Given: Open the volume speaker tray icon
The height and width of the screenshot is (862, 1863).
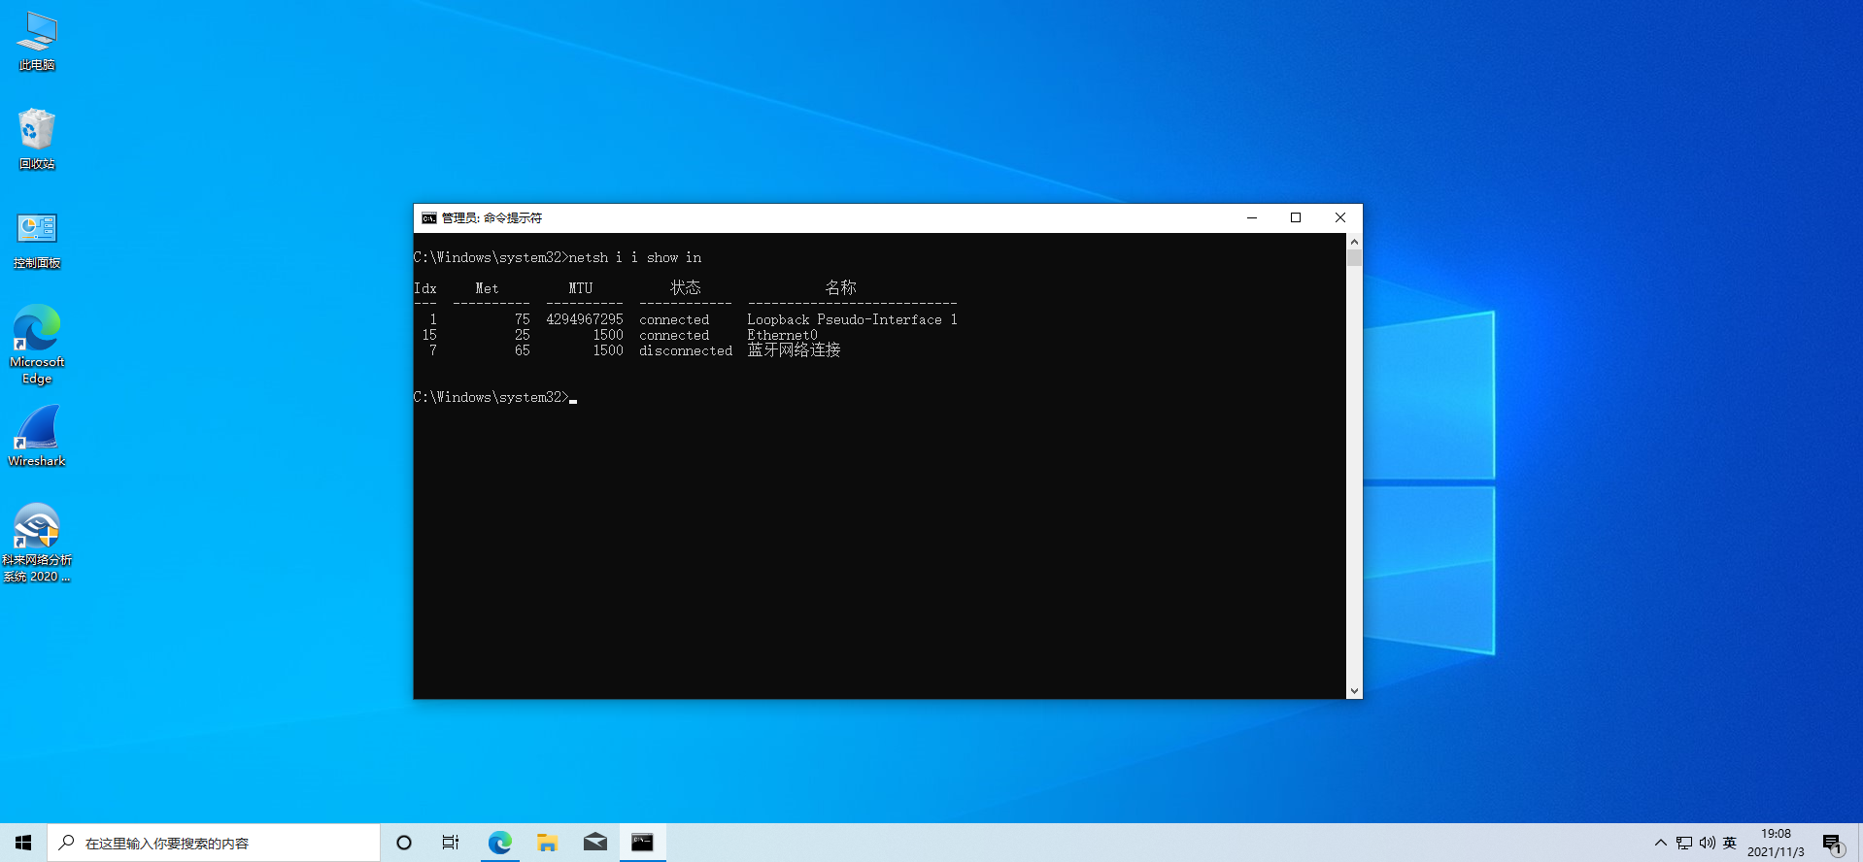Looking at the screenshot, I should (1708, 843).
